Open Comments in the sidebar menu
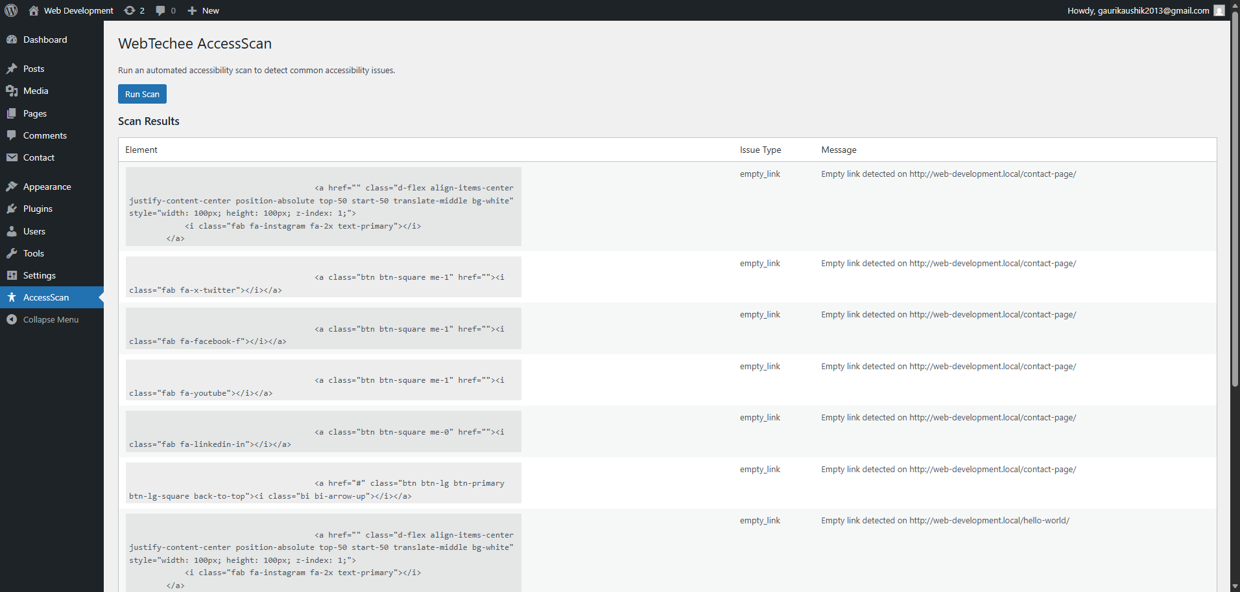The image size is (1240, 592). click(52, 135)
